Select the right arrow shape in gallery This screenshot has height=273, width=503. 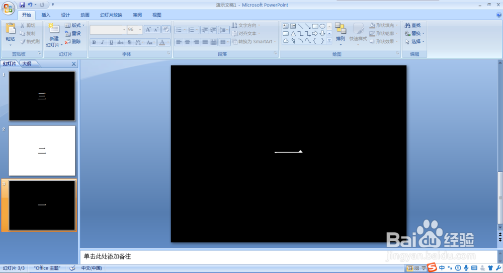pyautogui.click(x=315, y=33)
